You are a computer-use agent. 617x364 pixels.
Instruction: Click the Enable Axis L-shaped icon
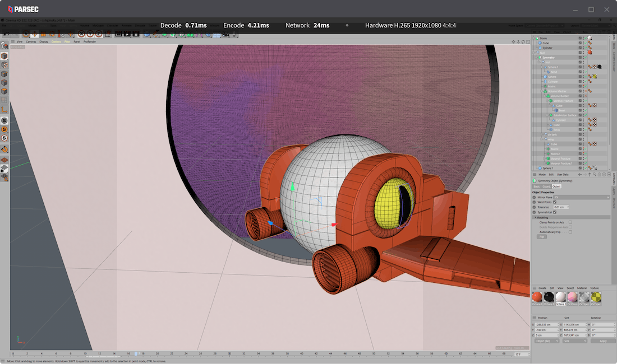(x=4, y=110)
